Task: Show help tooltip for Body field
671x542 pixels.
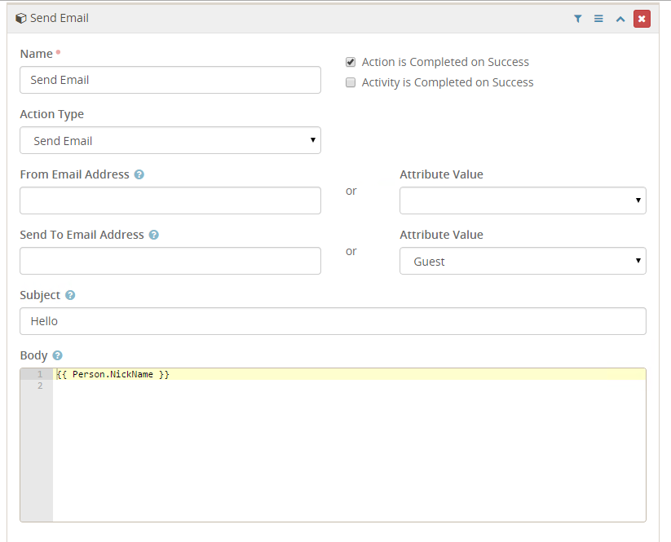Action: pos(57,355)
